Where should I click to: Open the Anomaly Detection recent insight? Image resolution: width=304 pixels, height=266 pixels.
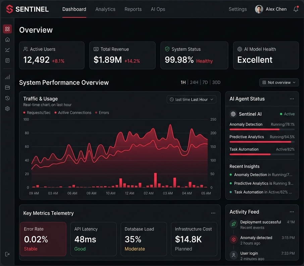[261, 175]
